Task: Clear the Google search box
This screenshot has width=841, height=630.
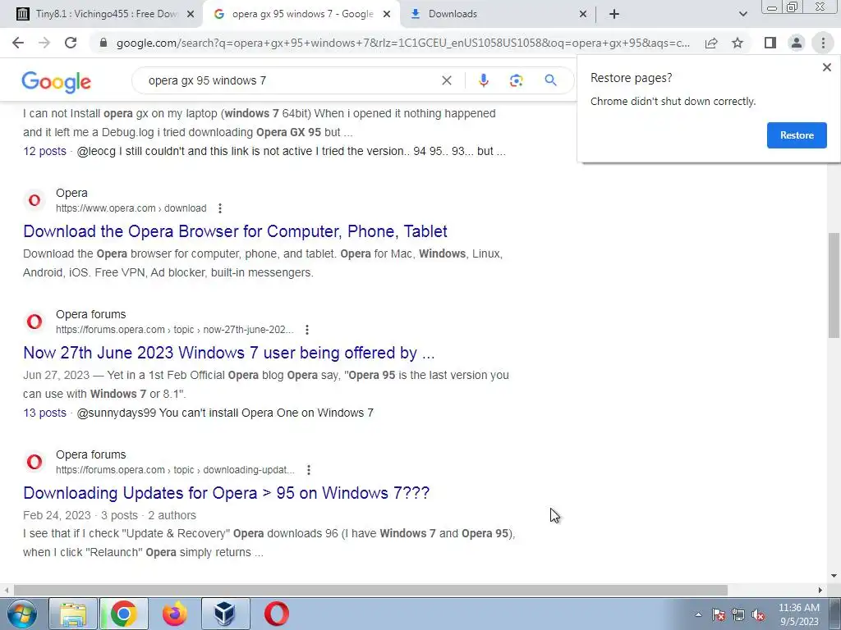Action: 446,80
